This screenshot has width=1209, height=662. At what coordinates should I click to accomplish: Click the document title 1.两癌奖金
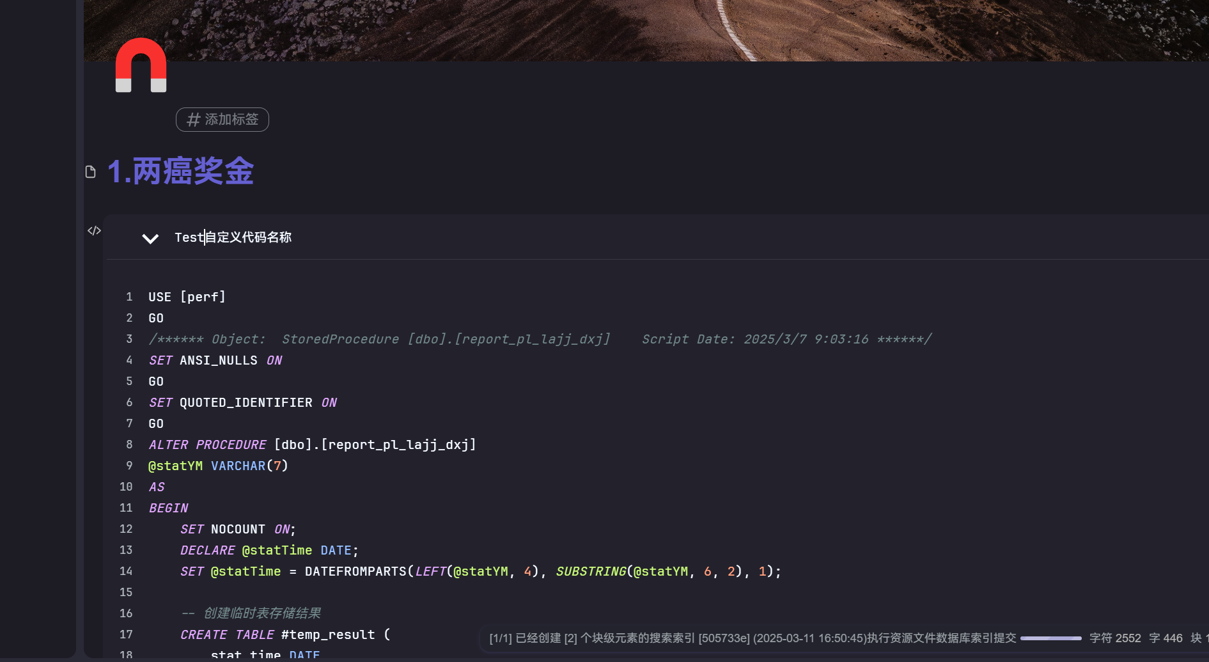180,171
